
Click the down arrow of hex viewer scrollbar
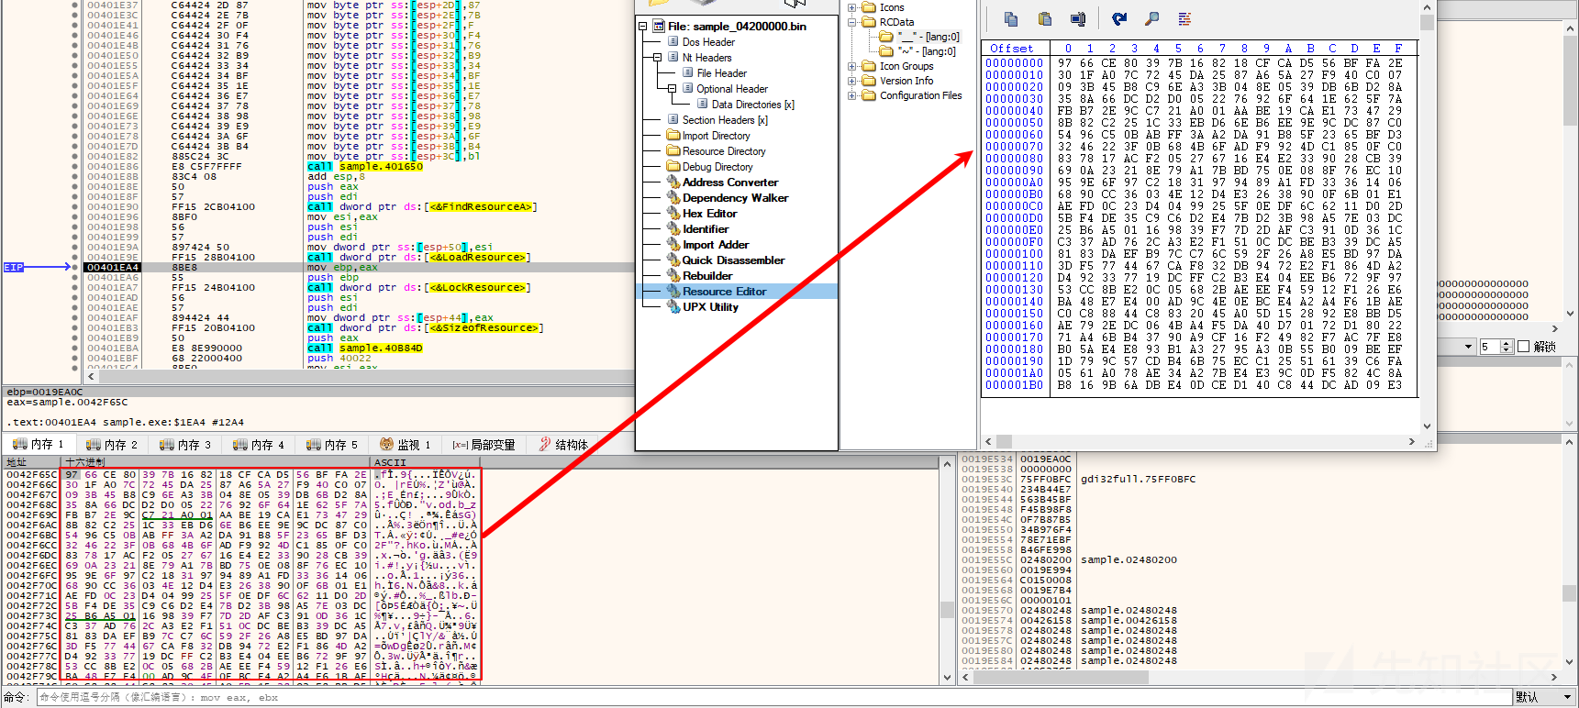1426,426
